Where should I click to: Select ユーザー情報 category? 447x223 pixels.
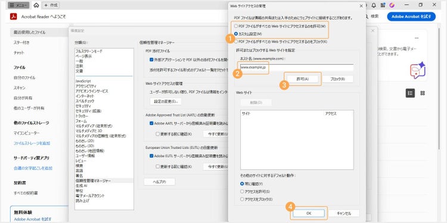click(x=85, y=156)
